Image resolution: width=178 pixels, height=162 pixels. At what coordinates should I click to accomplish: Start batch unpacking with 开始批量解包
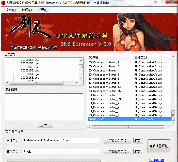pos(159,146)
